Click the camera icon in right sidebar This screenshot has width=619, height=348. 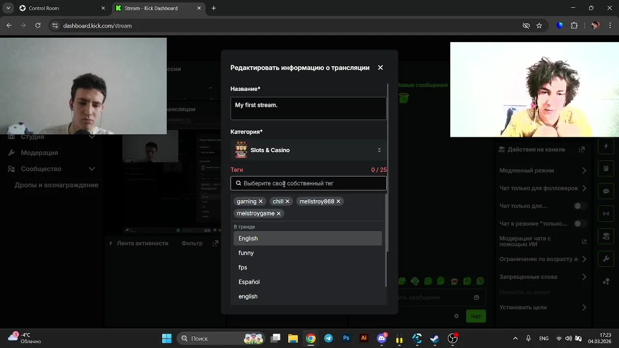(606, 236)
